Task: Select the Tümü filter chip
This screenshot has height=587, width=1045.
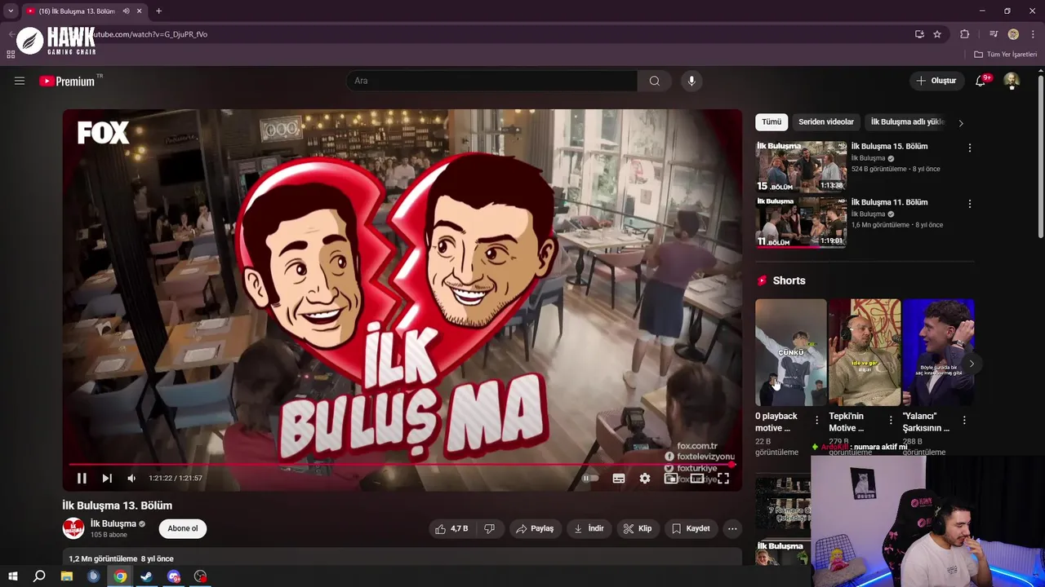Action: tap(772, 121)
